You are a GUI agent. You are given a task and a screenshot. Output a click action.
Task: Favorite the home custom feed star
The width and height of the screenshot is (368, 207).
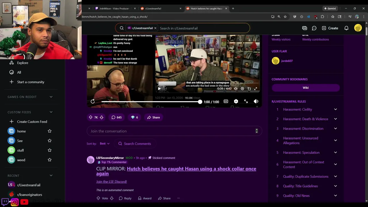click(49, 131)
